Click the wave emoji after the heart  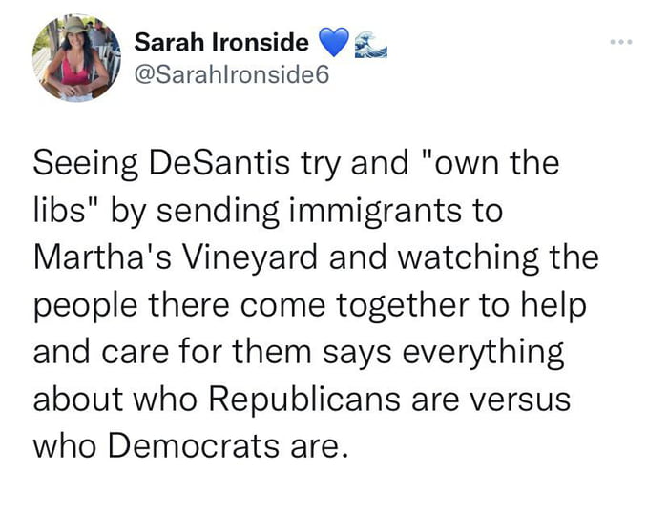371,45
